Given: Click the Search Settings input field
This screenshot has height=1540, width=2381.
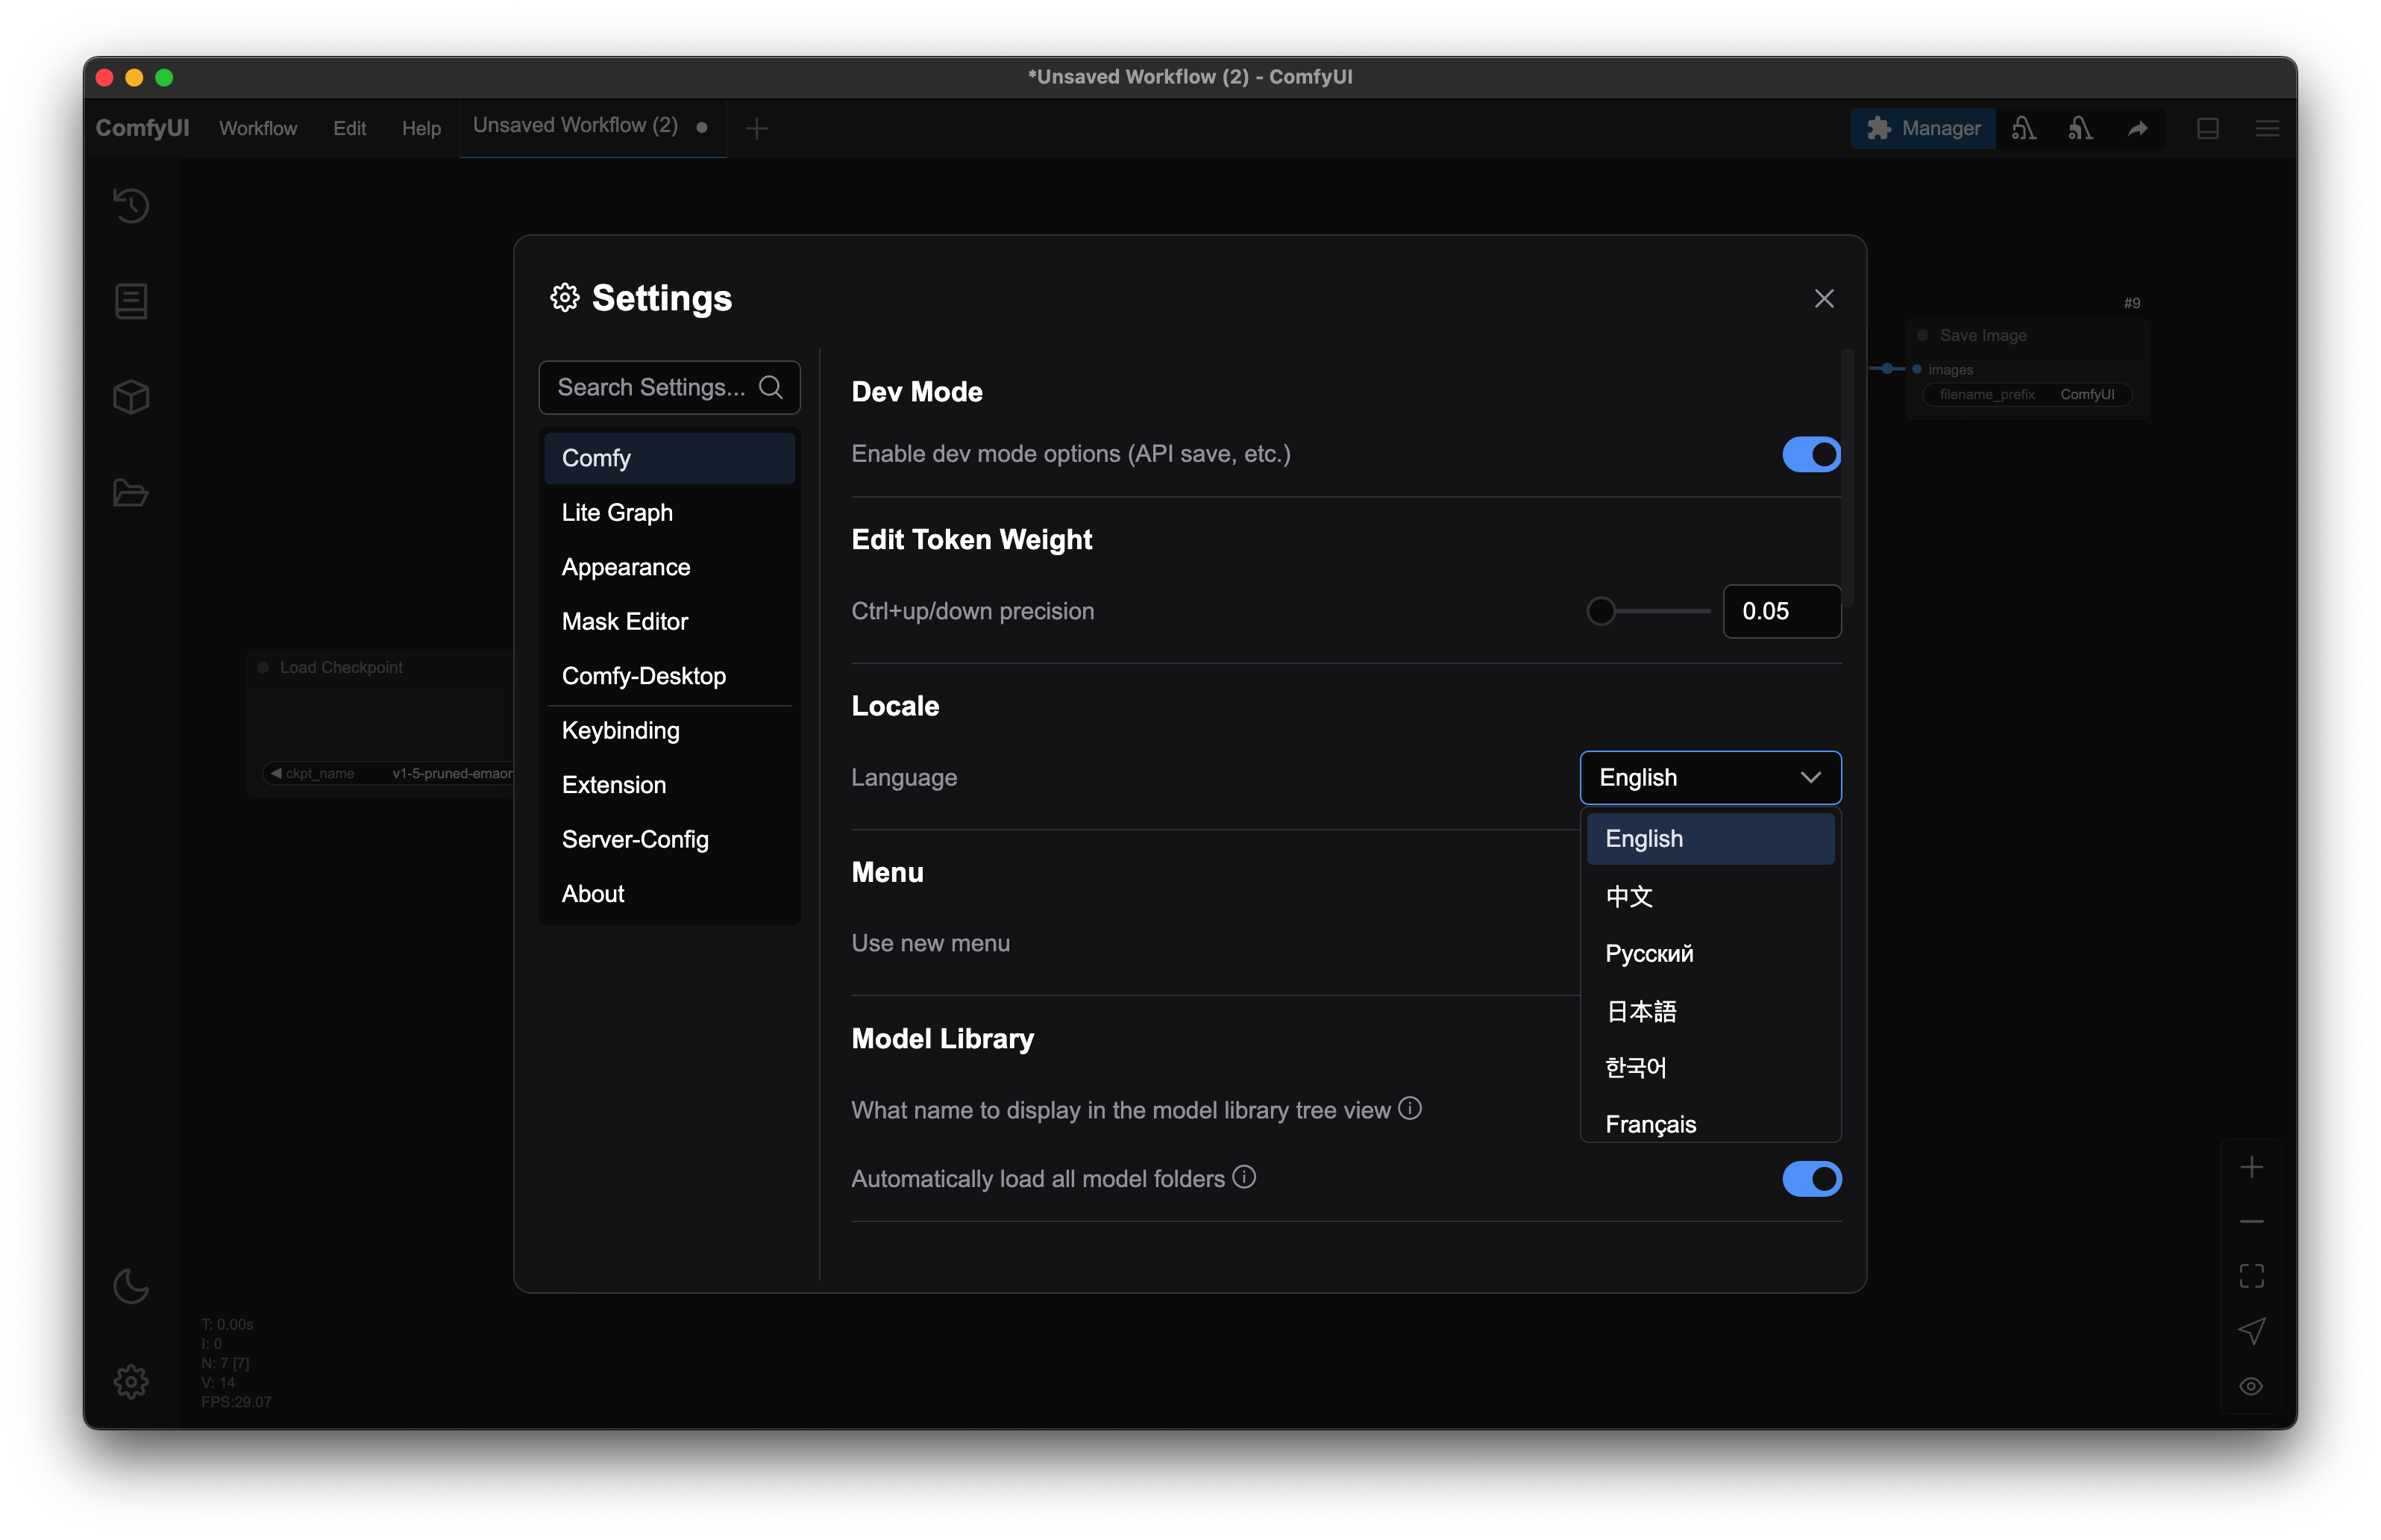Looking at the screenshot, I should pos(652,387).
